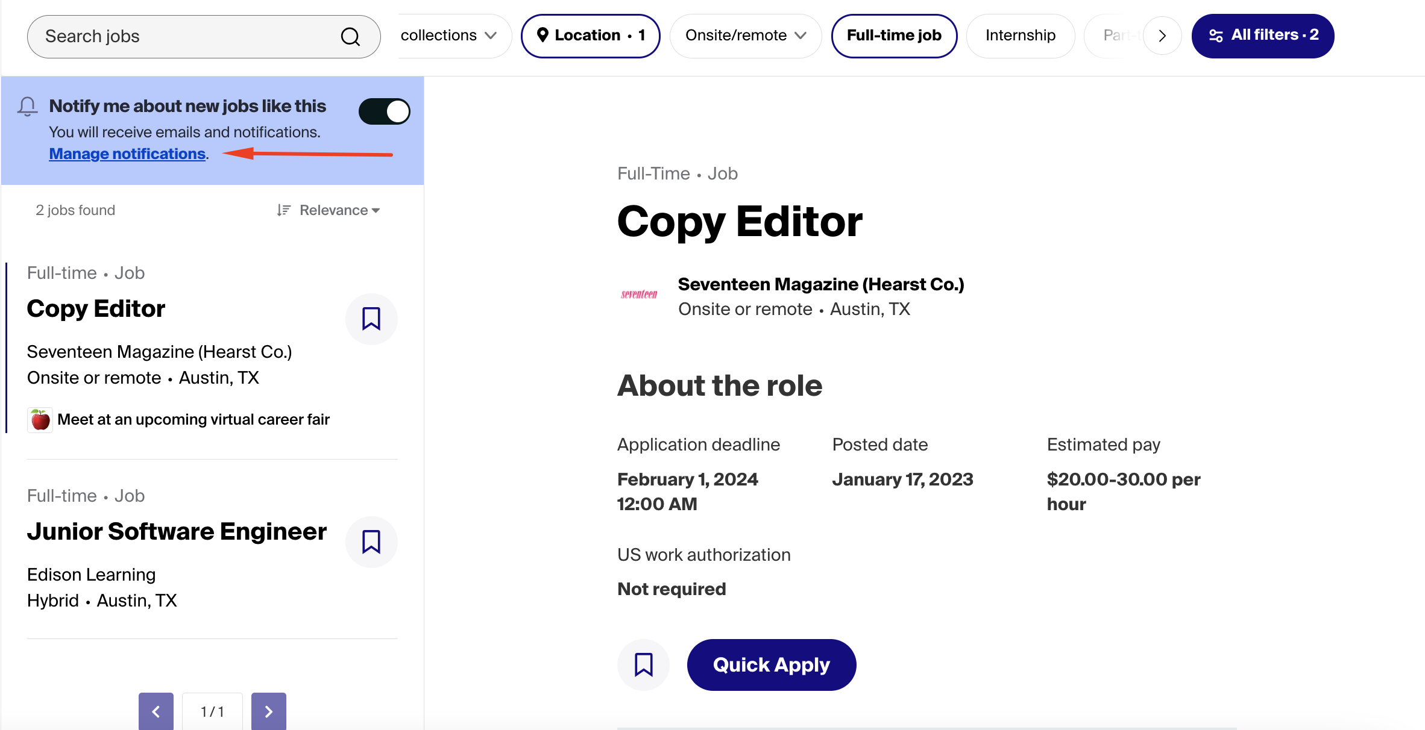
Task: Click the search magnifier icon
Action: pyautogui.click(x=350, y=37)
